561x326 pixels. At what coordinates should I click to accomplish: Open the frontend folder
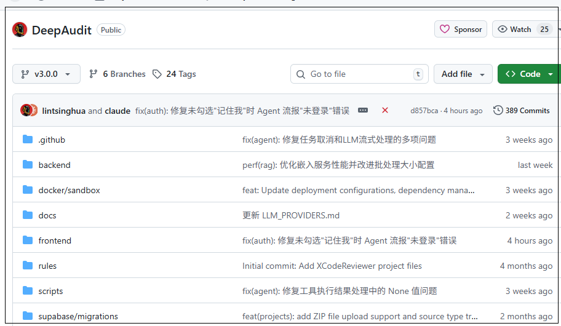pyautogui.click(x=55, y=241)
